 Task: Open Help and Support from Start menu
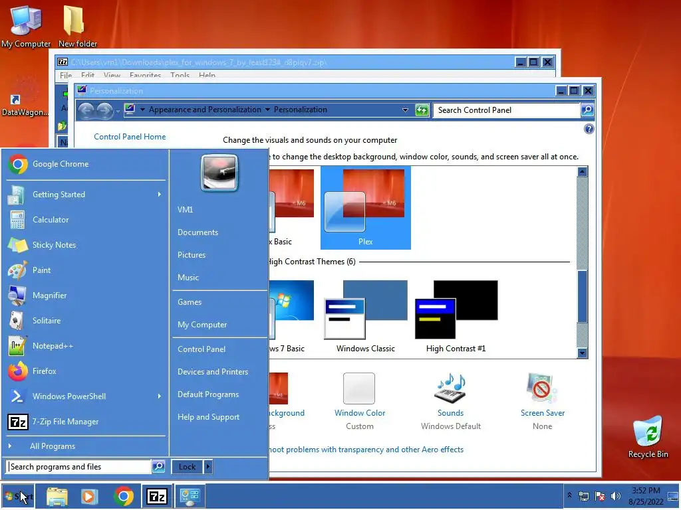tap(208, 417)
